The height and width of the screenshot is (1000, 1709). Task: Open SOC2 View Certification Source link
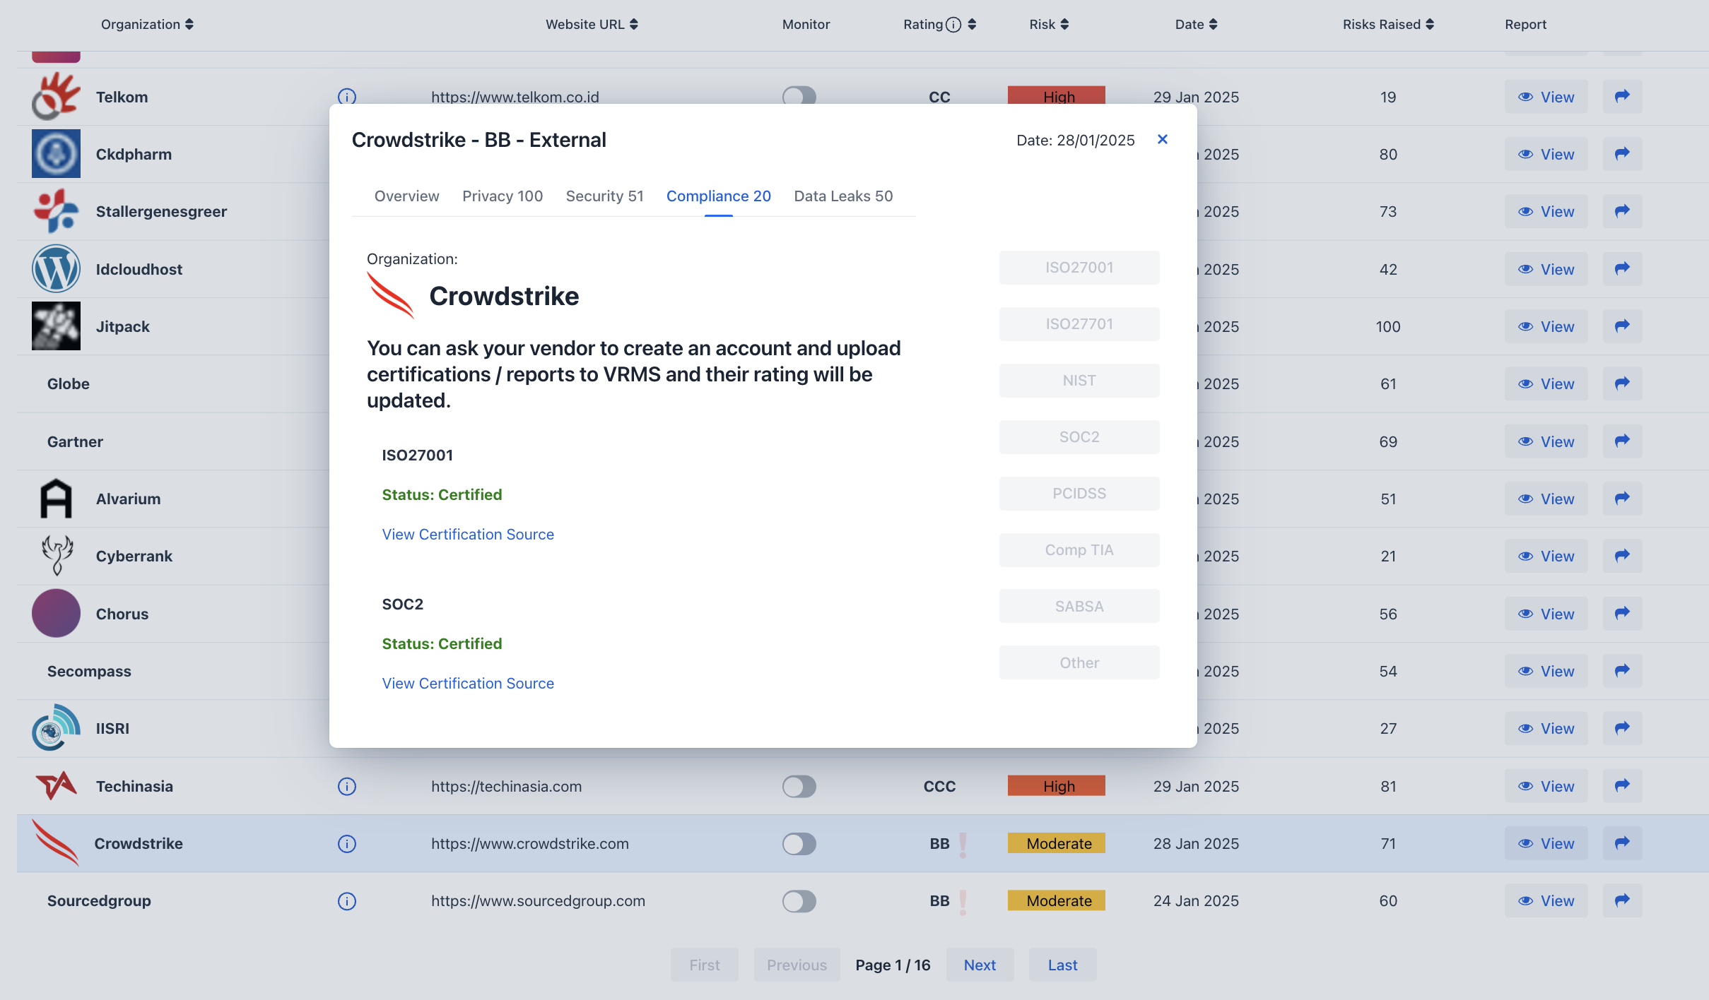pos(468,683)
